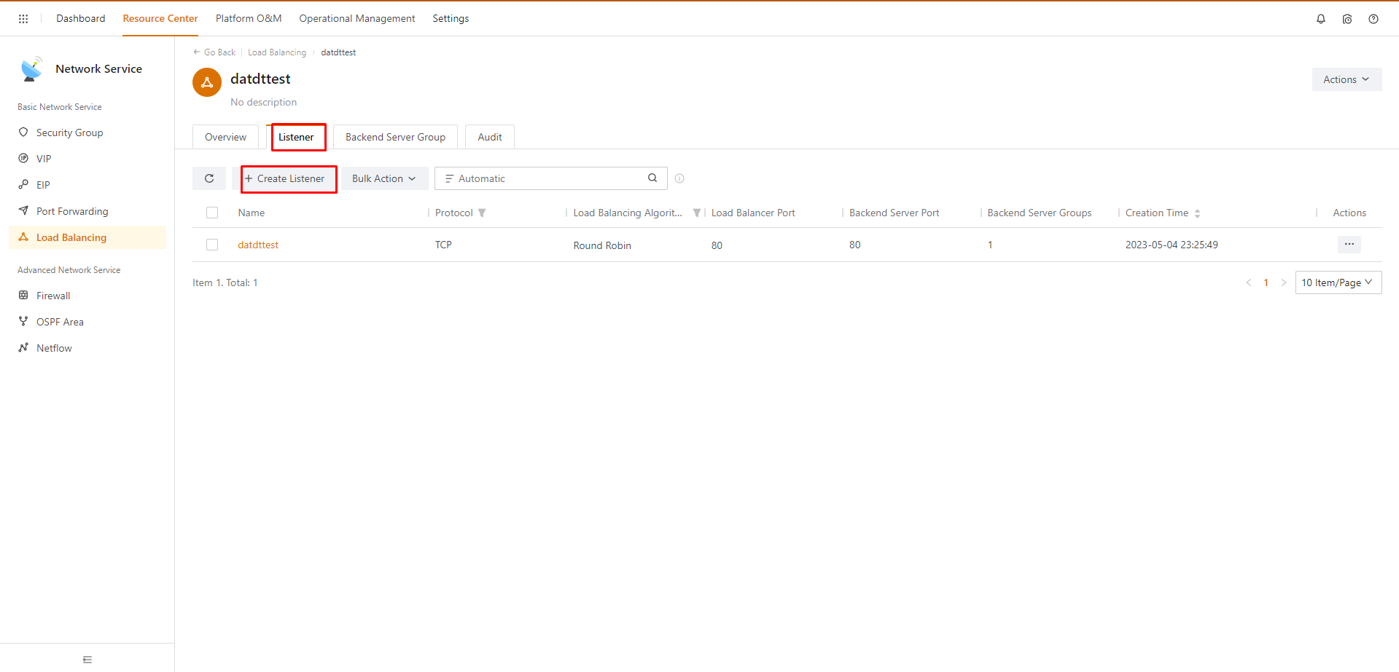This screenshot has height=672, width=1399.
Task: Click the search magnifier icon
Action: [x=652, y=178]
